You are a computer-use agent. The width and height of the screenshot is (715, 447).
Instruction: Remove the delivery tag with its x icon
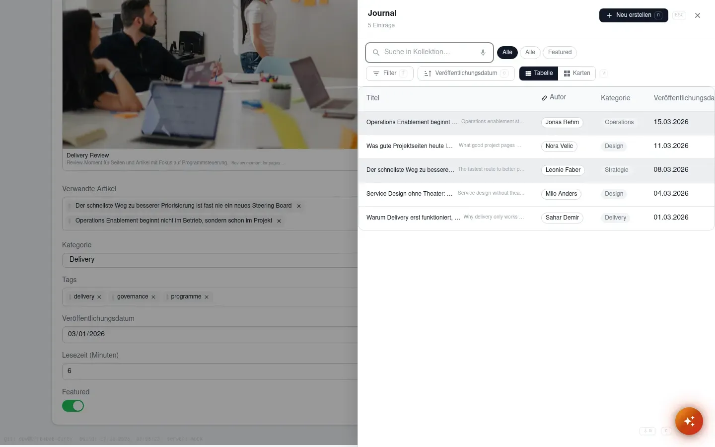(99, 297)
